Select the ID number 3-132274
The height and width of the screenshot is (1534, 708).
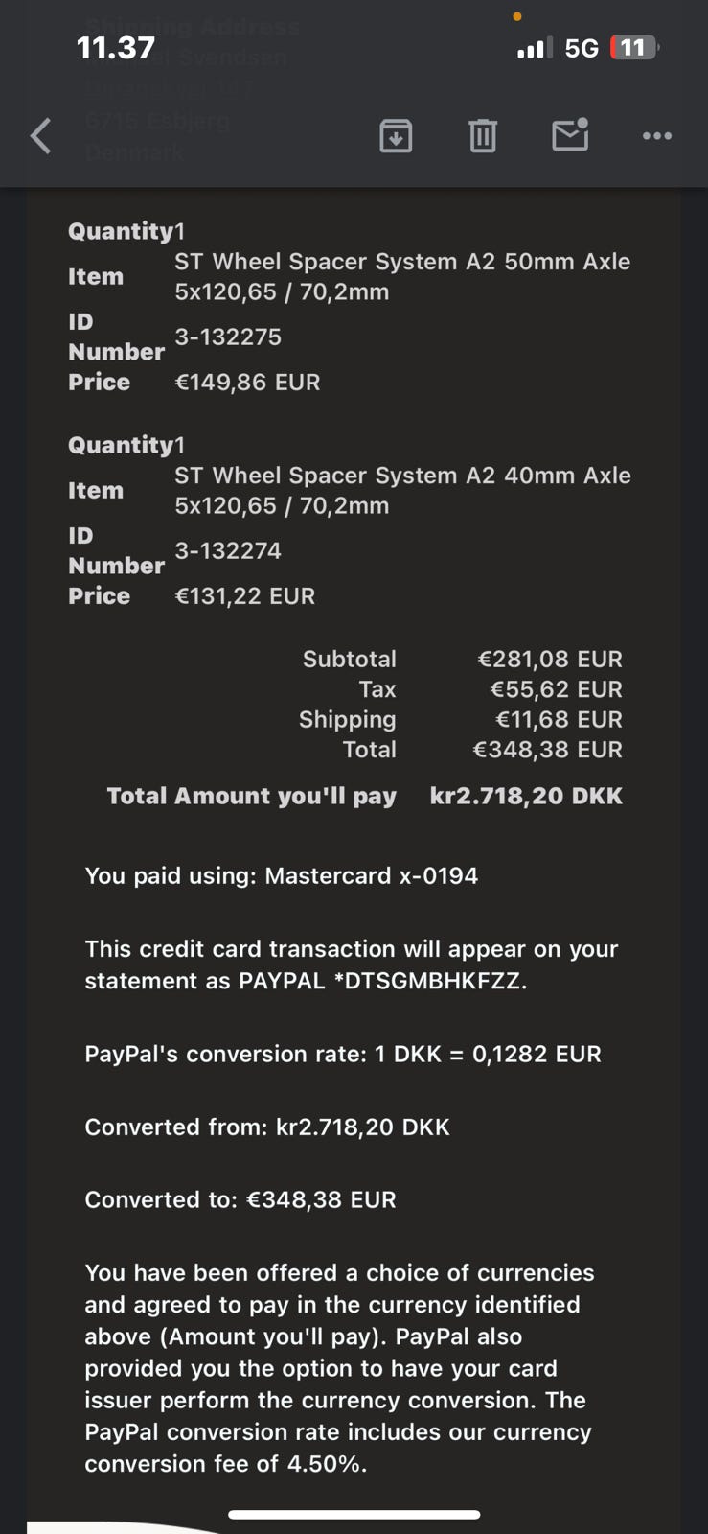[x=228, y=550]
